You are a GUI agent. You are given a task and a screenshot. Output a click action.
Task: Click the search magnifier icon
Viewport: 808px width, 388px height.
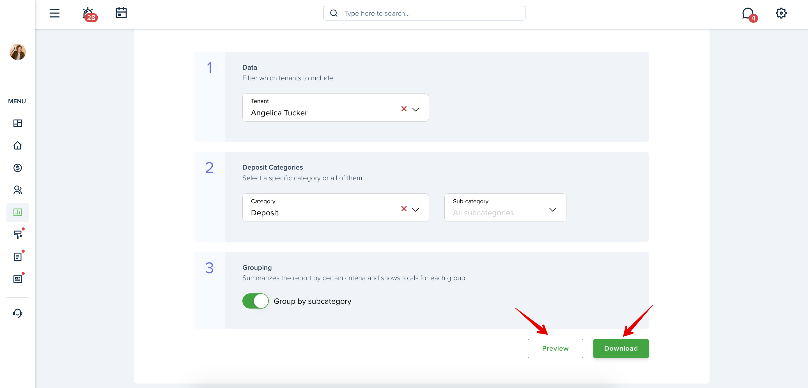(x=334, y=13)
